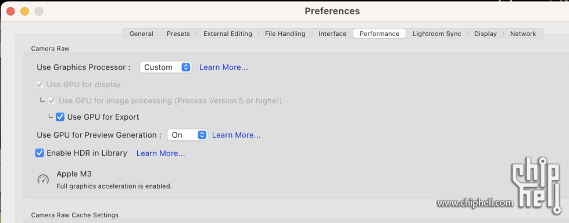Click the chevron arrows on the Custom dropdown
The height and width of the screenshot is (223, 569).
click(186, 67)
